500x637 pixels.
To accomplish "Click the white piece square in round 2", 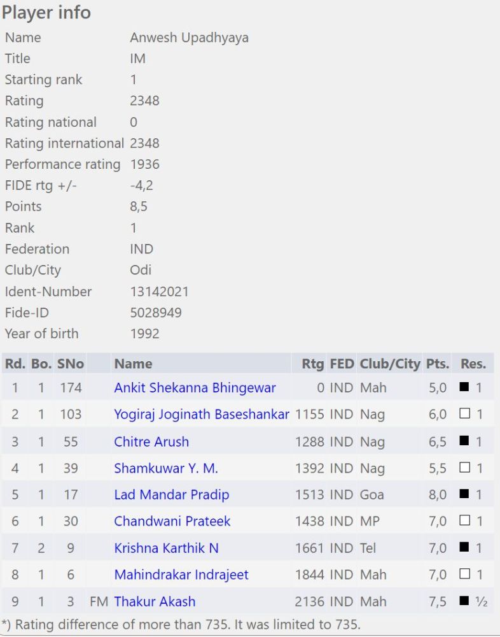I will point(464,414).
